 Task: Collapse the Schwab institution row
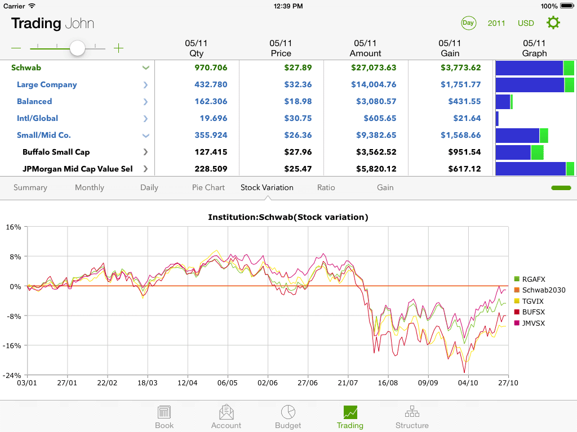pyautogui.click(x=146, y=68)
